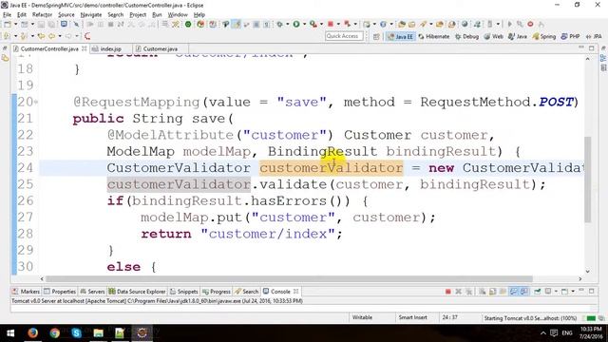Open Firefox from the taskbar
Screen dimensions: 608x342
tap(32, 332)
